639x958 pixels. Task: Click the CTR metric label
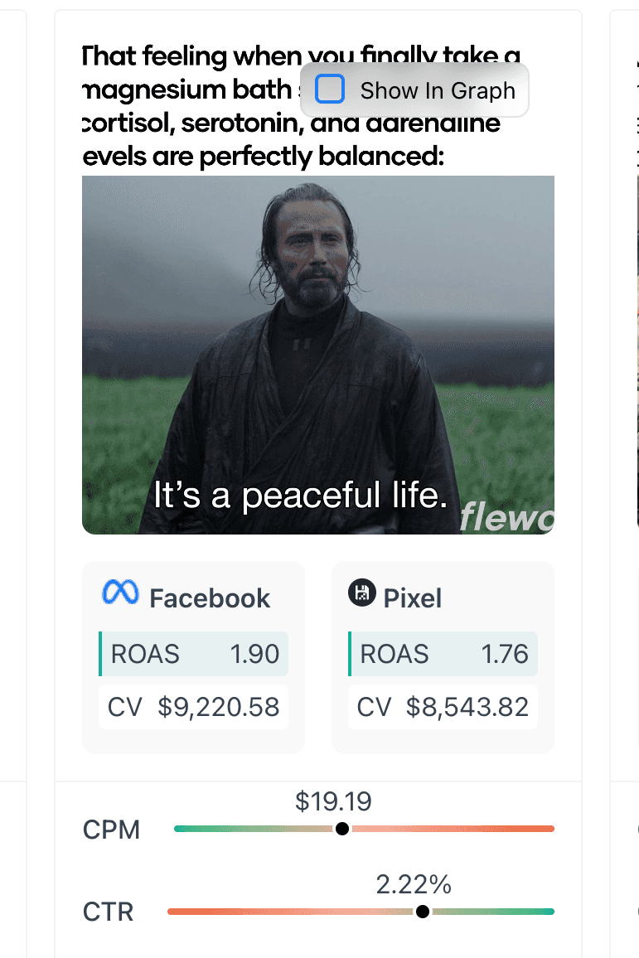coord(109,912)
